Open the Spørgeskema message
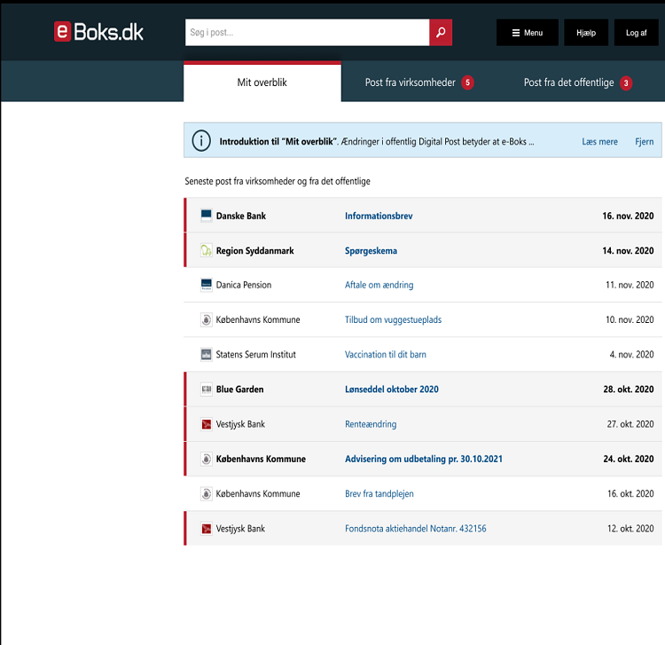This screenshot has width=665, height=645. tap(372, 251)
